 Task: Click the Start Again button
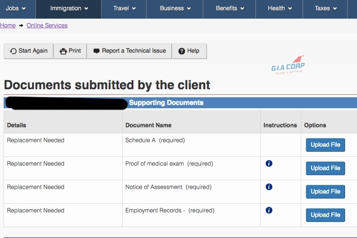tap(29, 51)
